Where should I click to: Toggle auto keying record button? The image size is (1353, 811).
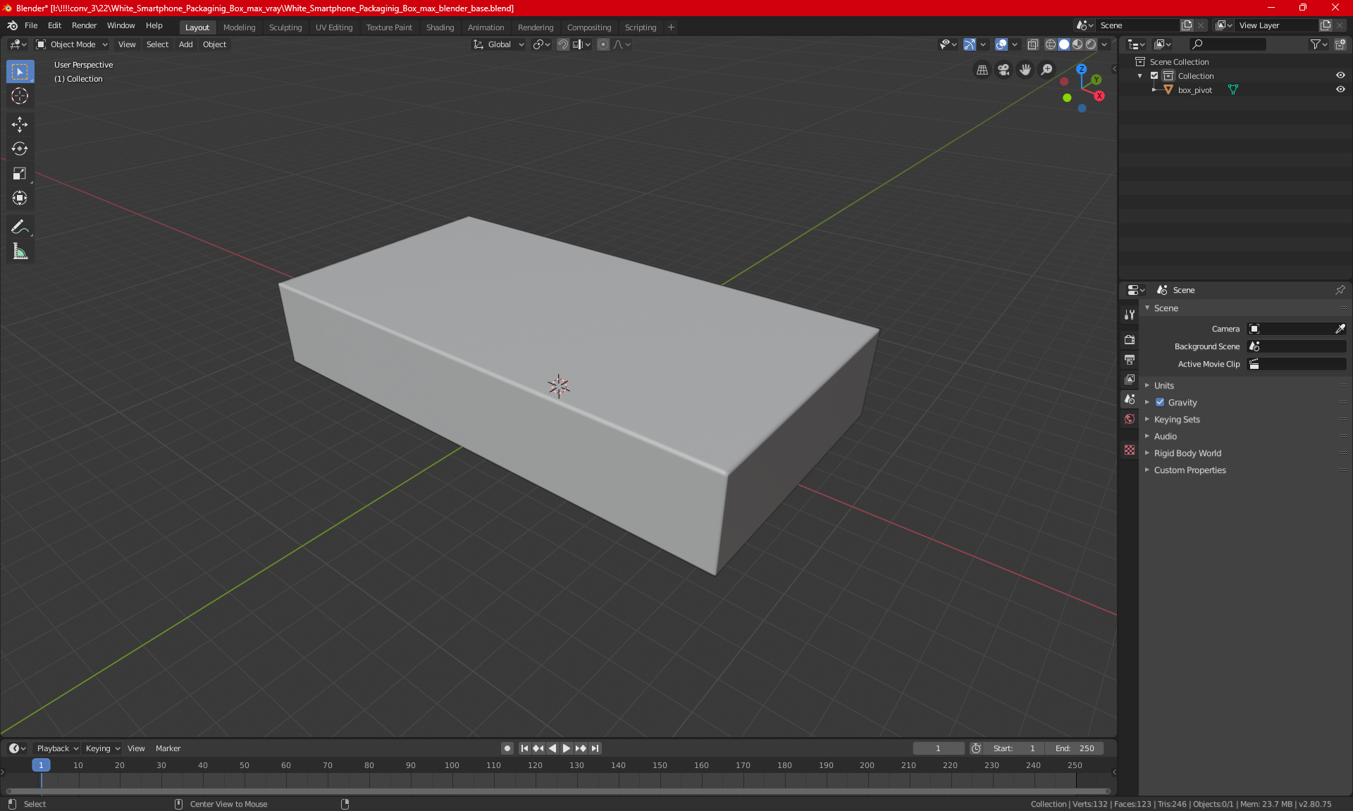tap(507, 748)
